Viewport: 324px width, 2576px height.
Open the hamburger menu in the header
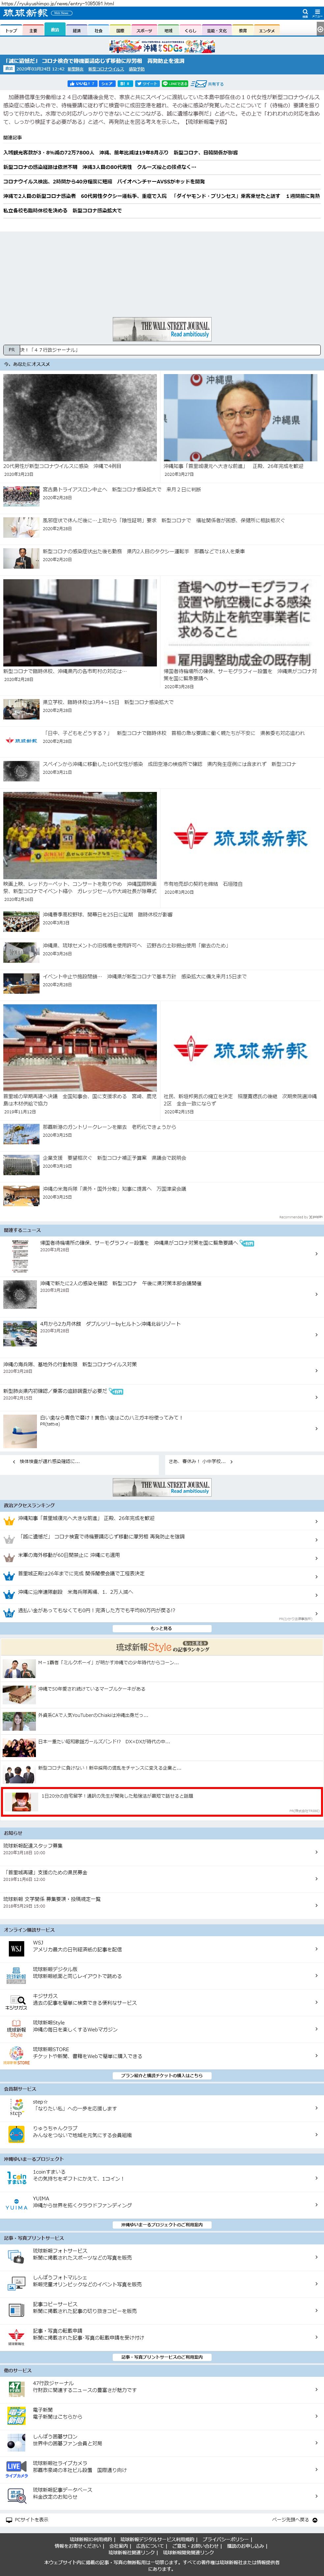[x=317, y=13]
